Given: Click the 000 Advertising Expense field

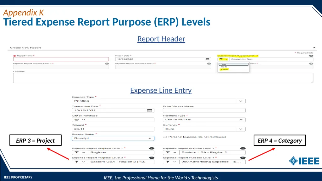Looking at the screenshot, I should pos(212,162).
